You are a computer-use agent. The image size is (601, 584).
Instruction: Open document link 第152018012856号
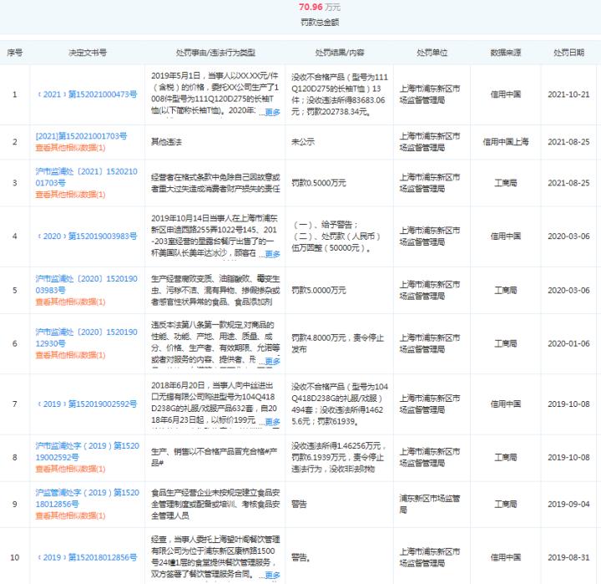[x=88, y=557]
